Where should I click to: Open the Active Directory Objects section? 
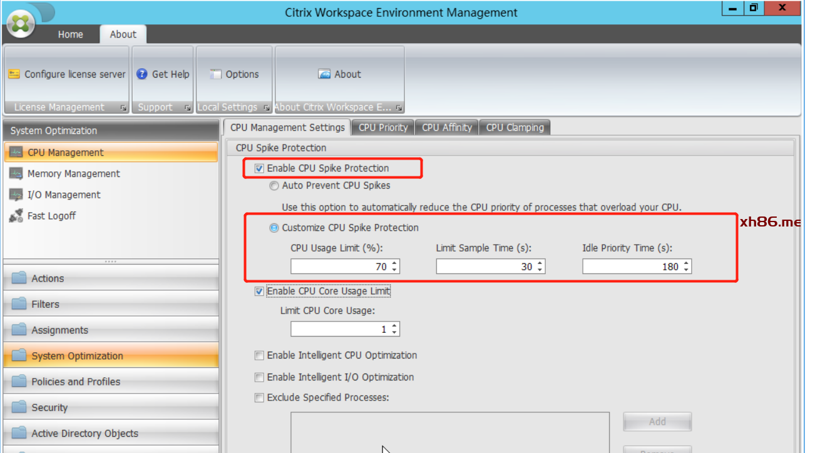click(85, 434)
